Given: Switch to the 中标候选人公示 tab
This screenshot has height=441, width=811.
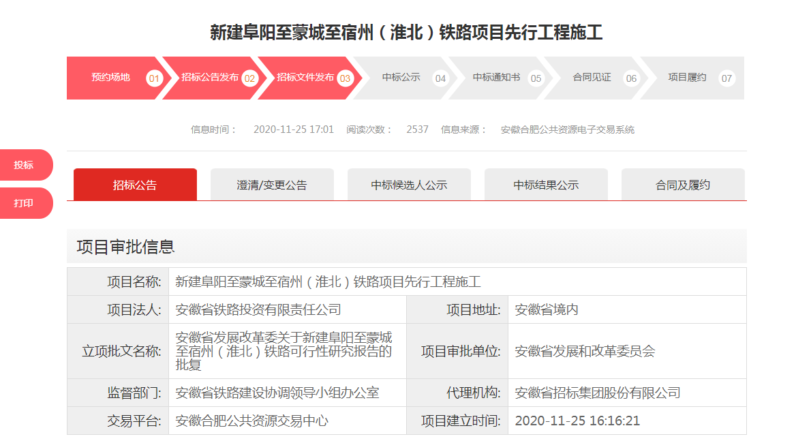Looking at the screenshot, I should pyautogui.click(x=409, y=185).
